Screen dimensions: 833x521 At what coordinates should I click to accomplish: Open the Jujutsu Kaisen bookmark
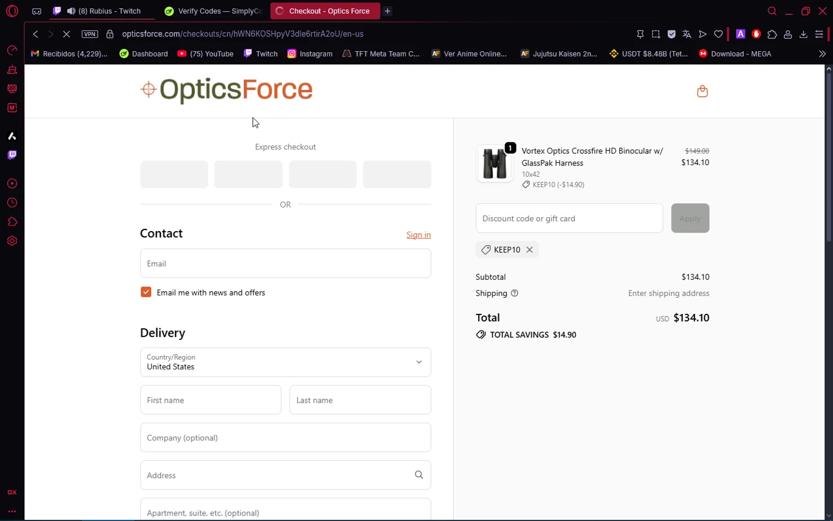coord(559,54)
